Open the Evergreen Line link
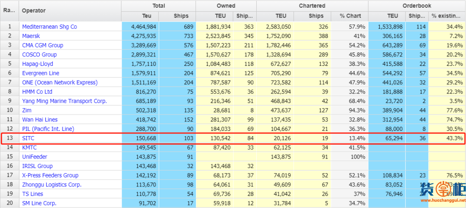This screenshot has width=466, height=208. pyautogui.click(x=41, y=73)
